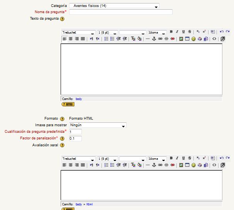Open the Categoría dropdown

tap(114, 6)
